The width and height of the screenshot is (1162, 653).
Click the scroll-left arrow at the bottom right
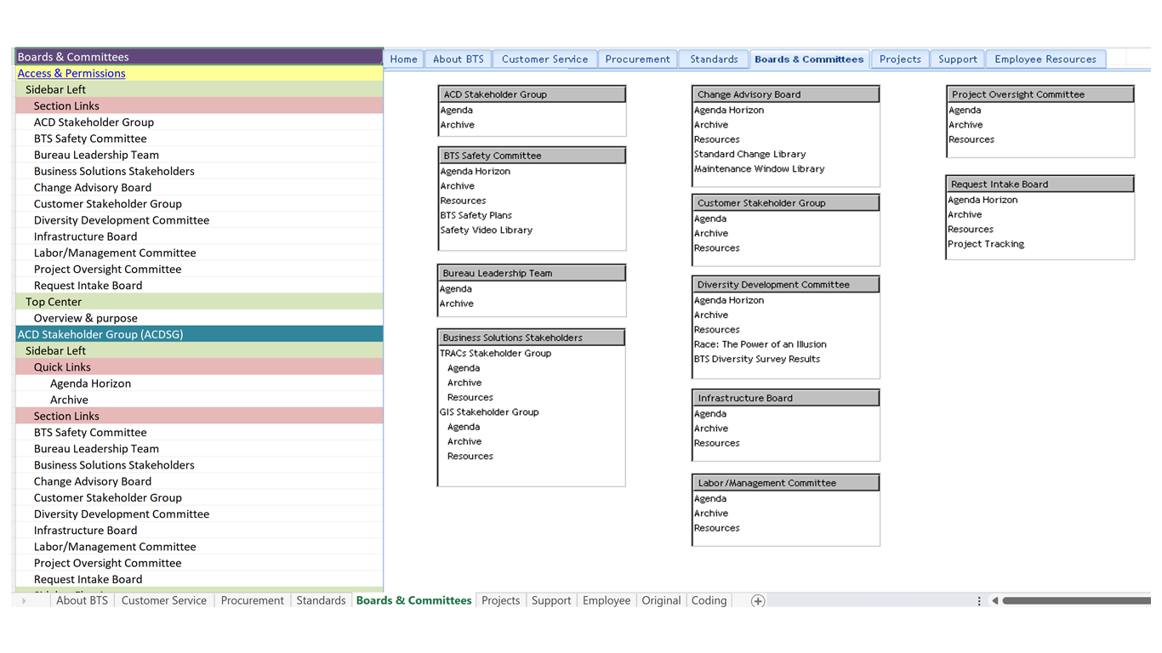point(994,600)
